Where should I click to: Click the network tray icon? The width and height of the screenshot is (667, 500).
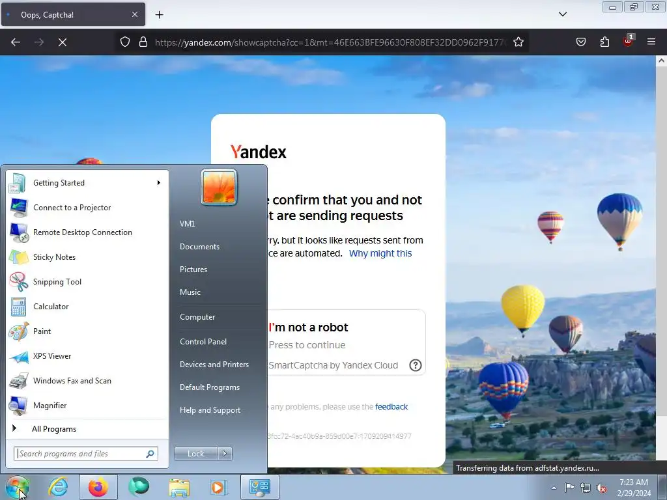coord(586,488)
